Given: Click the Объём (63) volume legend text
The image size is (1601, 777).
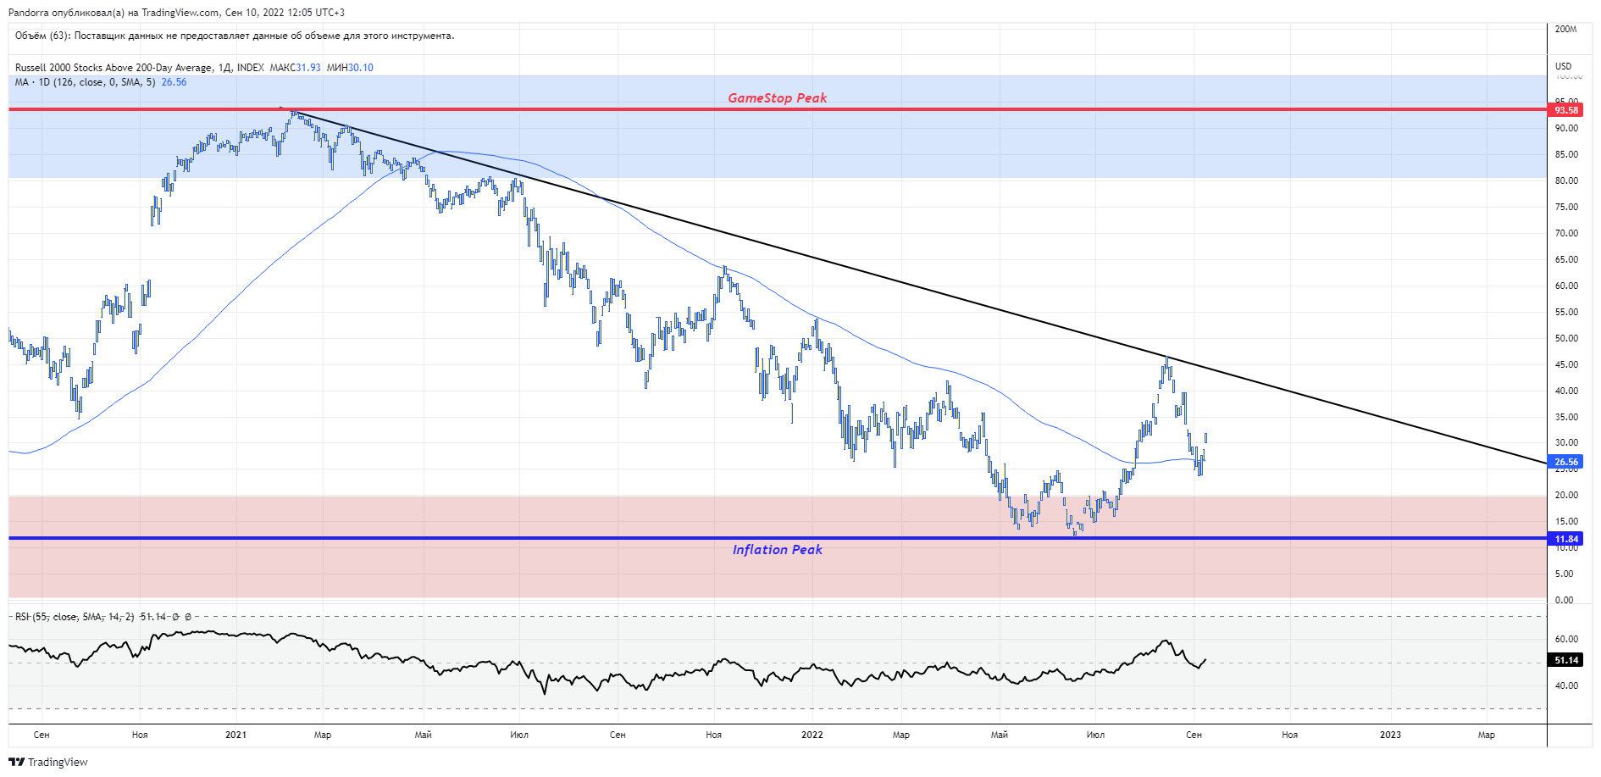Looking at the screenshot, I should [235, 36].
